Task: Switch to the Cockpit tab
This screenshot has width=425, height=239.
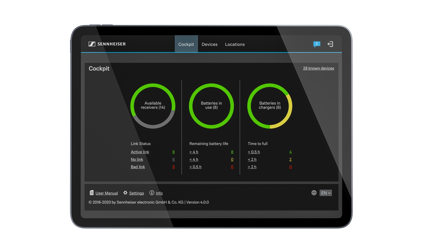Action: click(186, 44)
